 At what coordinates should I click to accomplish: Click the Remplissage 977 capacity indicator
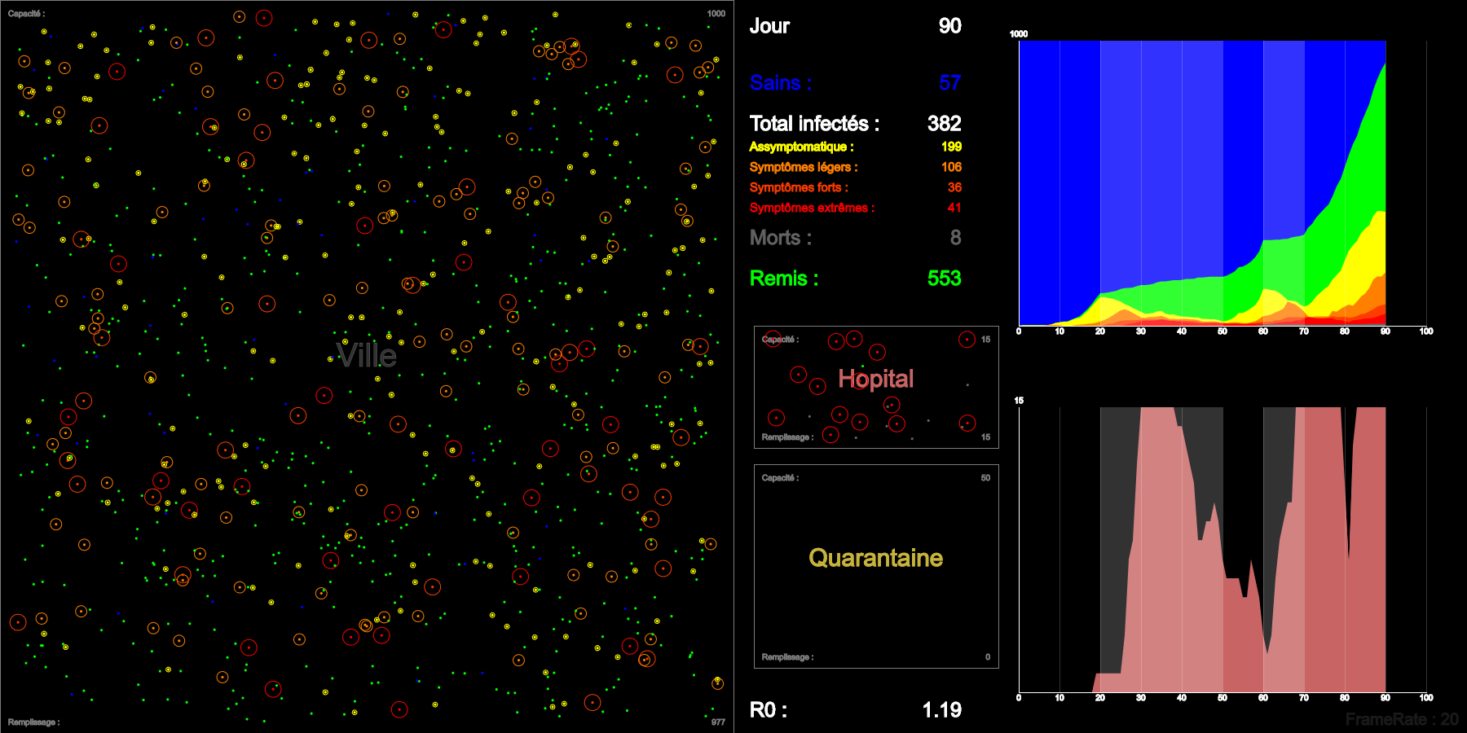[716, 722]
